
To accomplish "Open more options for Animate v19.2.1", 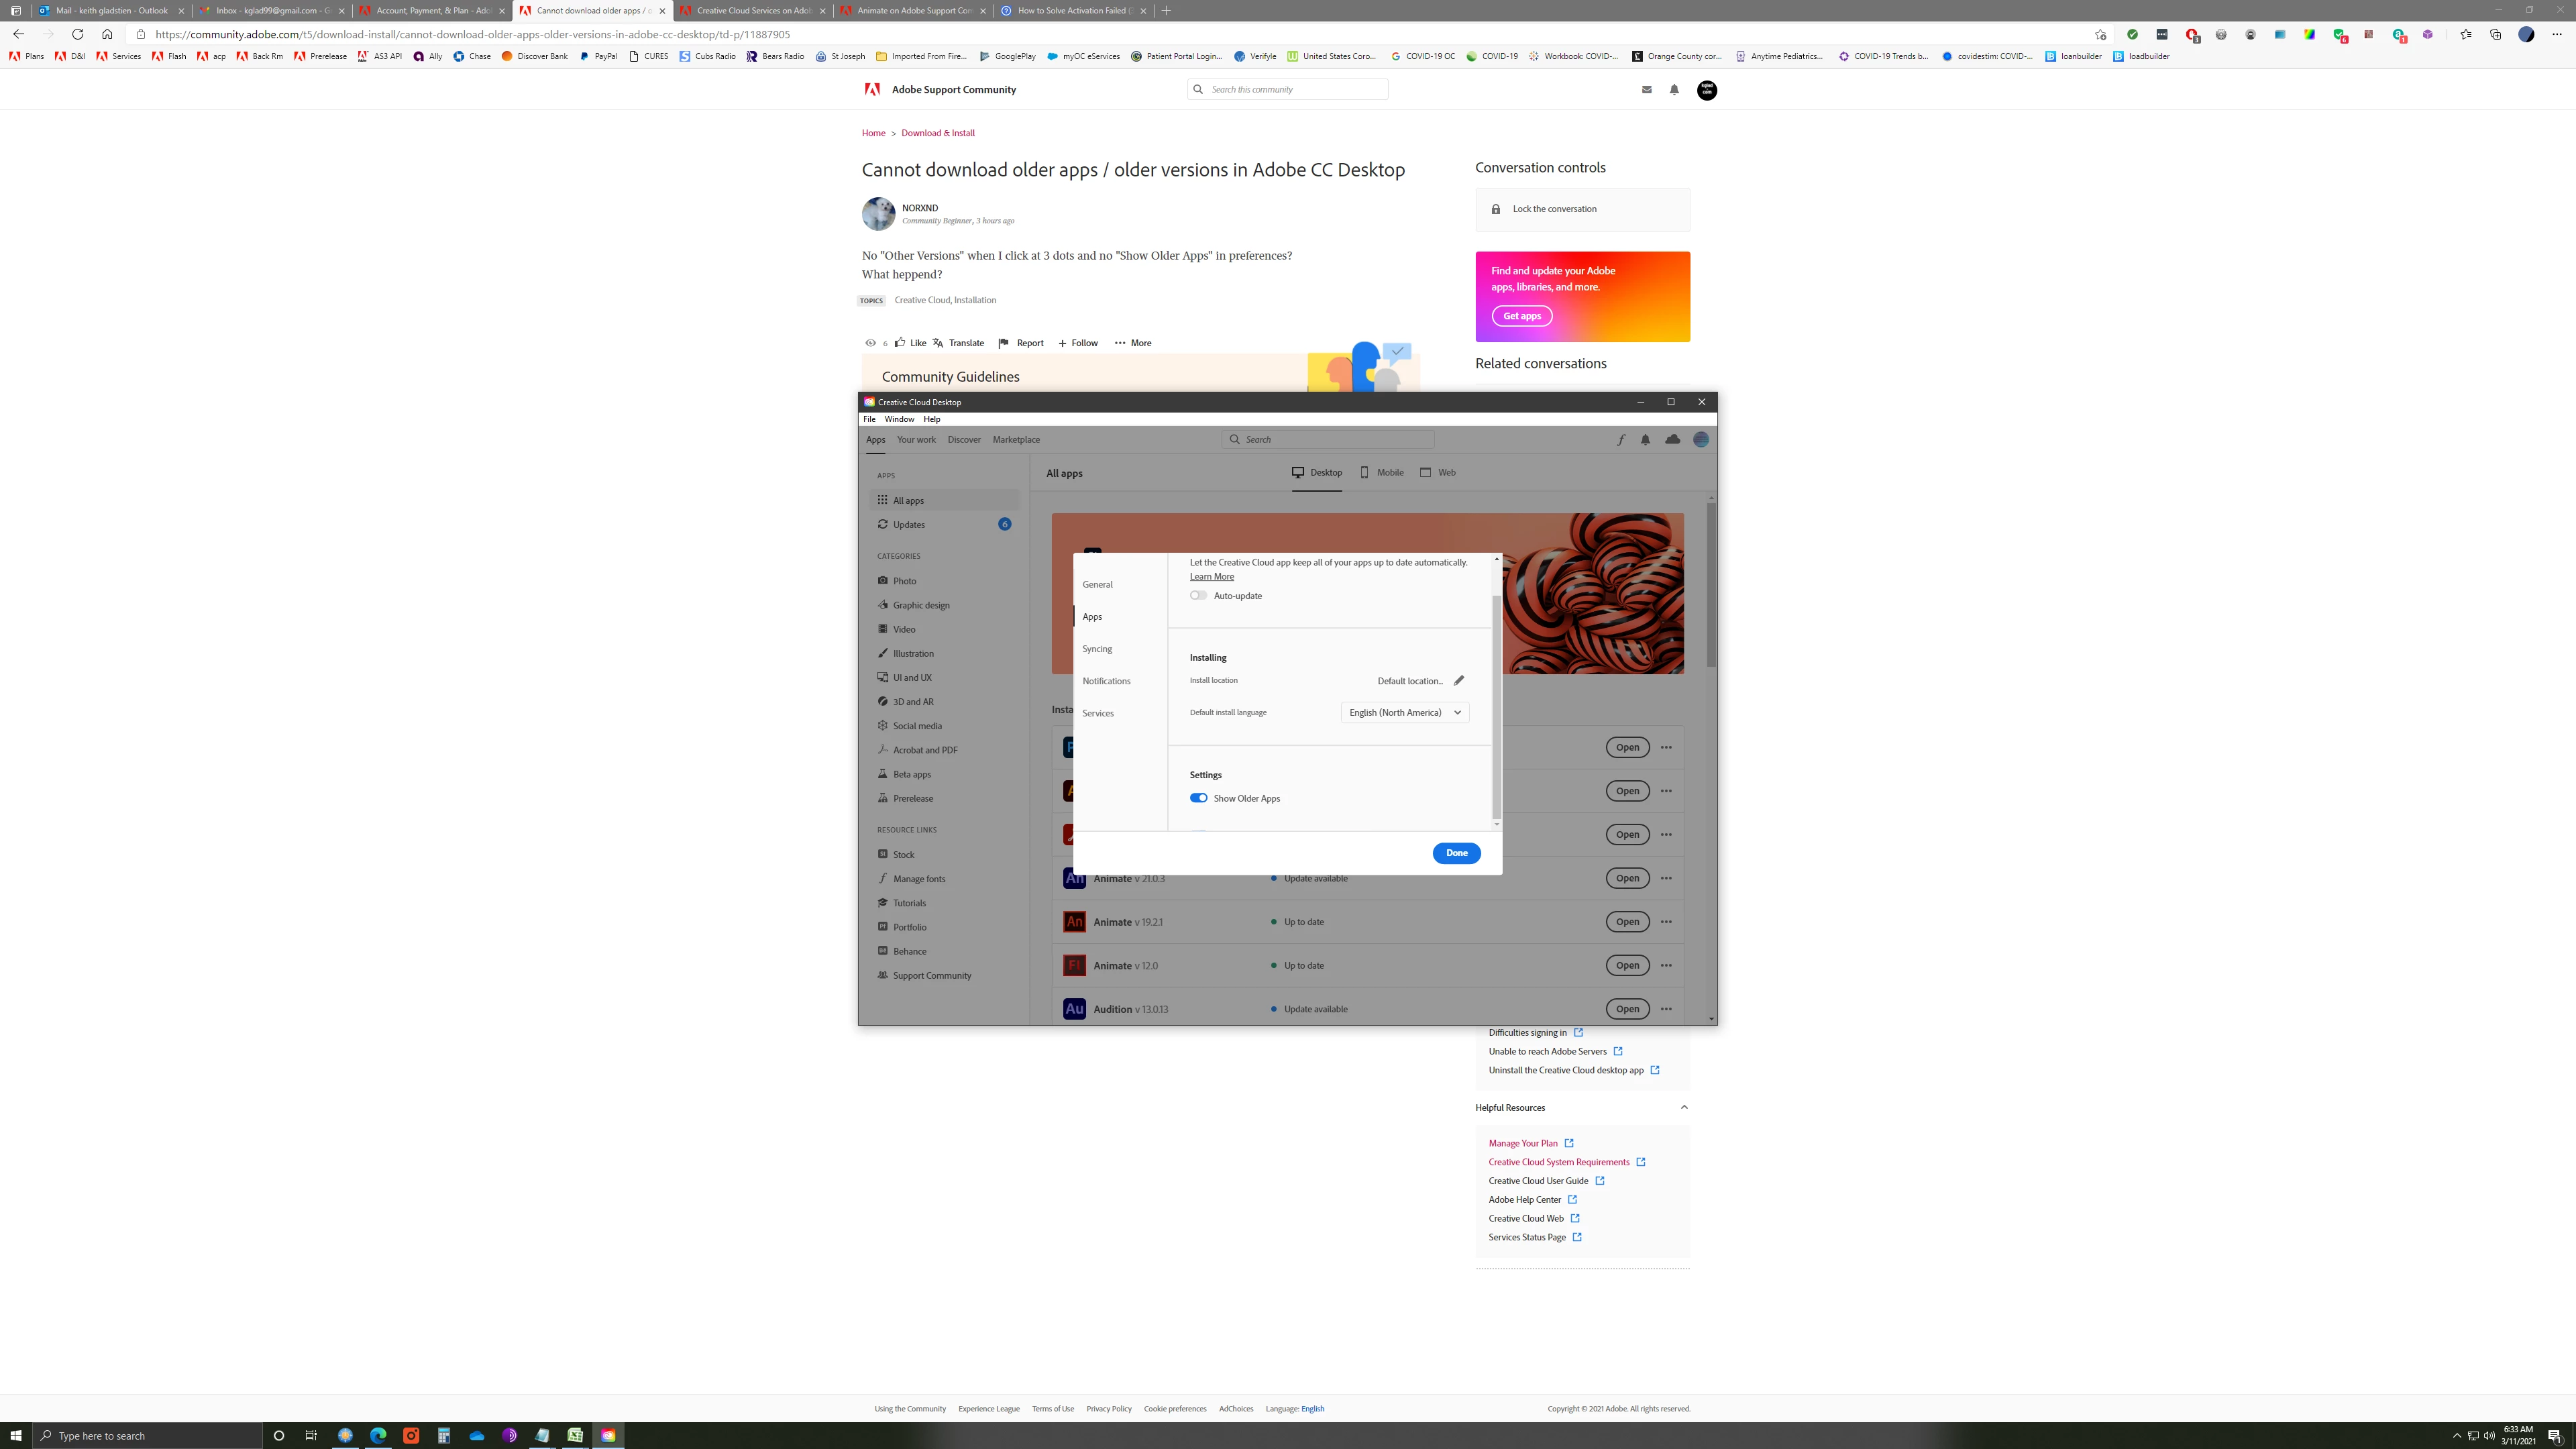I will coord(1666,922).
